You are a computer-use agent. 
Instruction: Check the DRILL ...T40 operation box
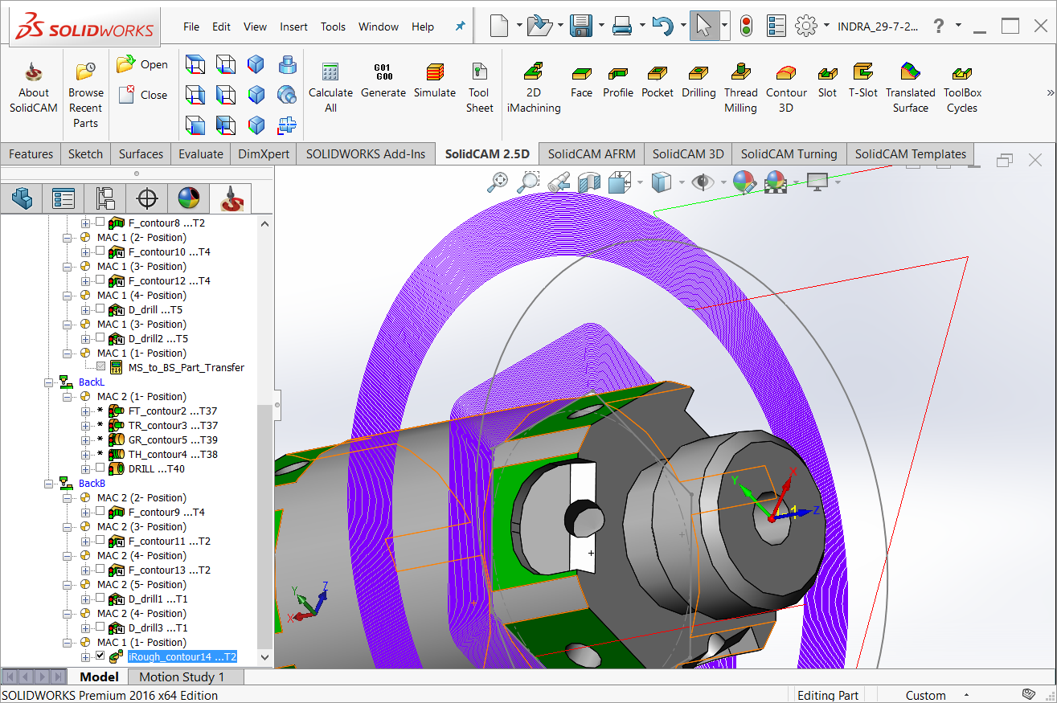[100, 468]
